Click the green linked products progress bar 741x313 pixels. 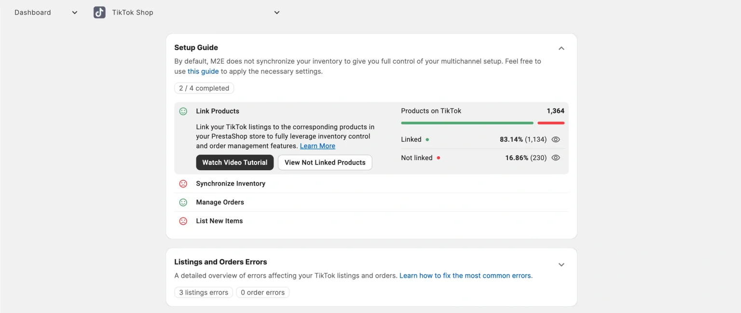click(467, 123)
